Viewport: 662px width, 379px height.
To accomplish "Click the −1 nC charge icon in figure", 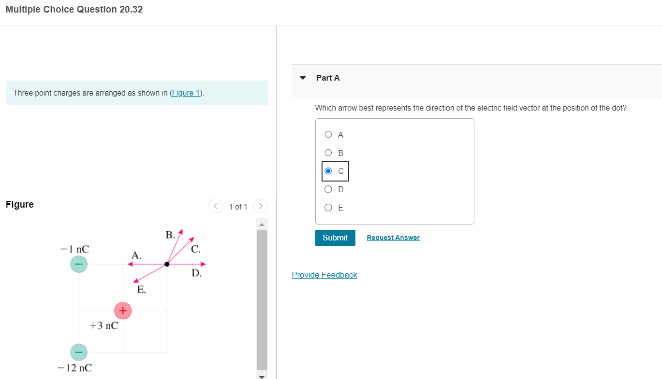I will point(78,264).
